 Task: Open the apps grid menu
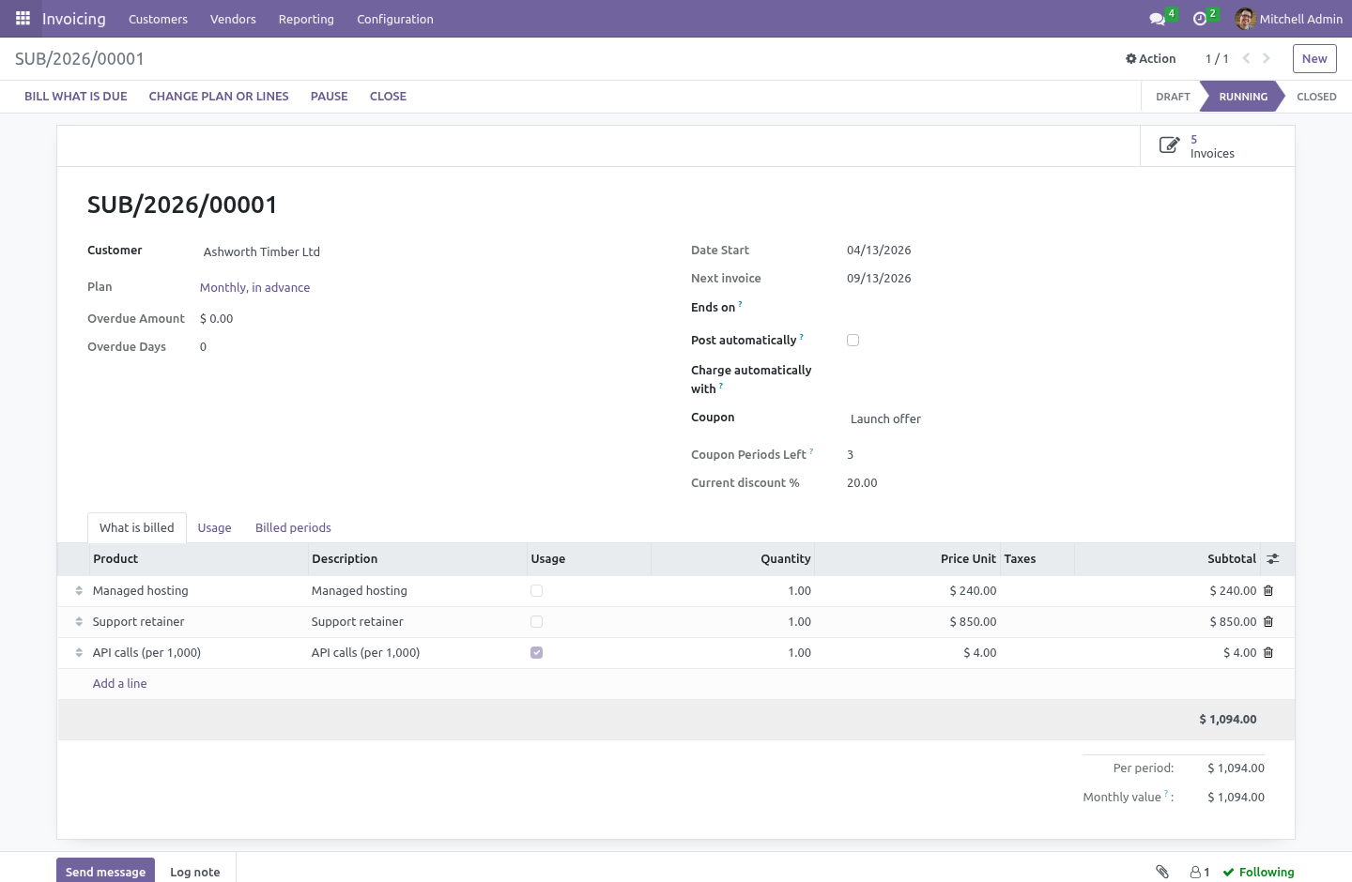pyautogui.click(x=23, y=18)
